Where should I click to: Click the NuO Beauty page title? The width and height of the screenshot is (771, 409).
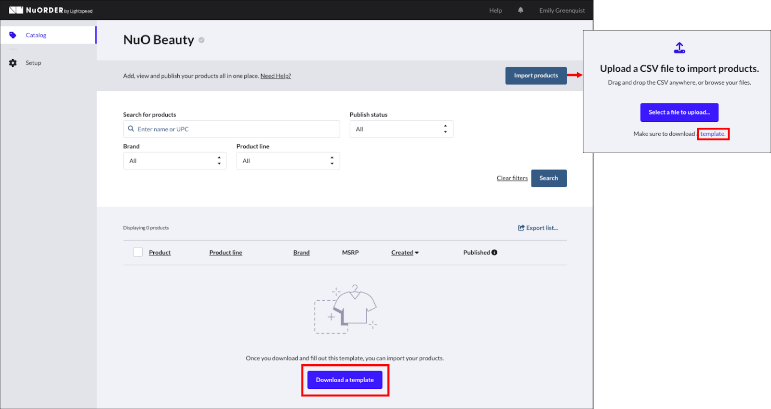coord(159,40)
